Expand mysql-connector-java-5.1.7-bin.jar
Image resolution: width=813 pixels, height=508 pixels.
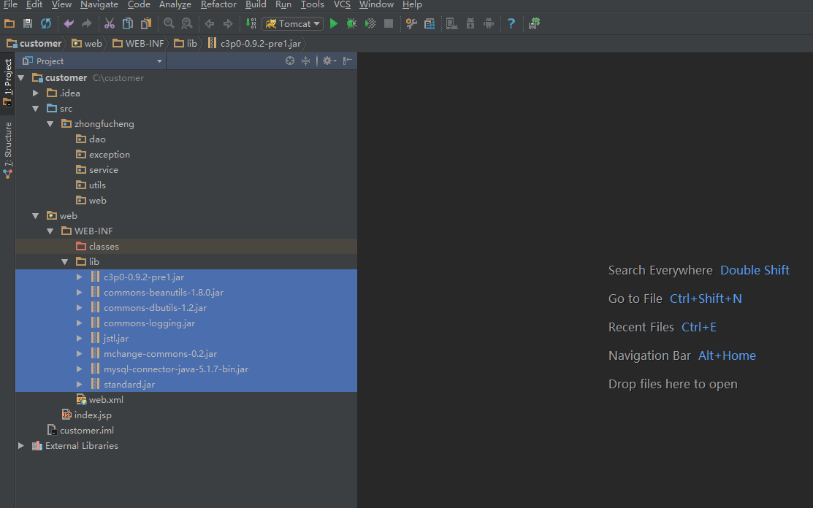[x=80, y=369]
